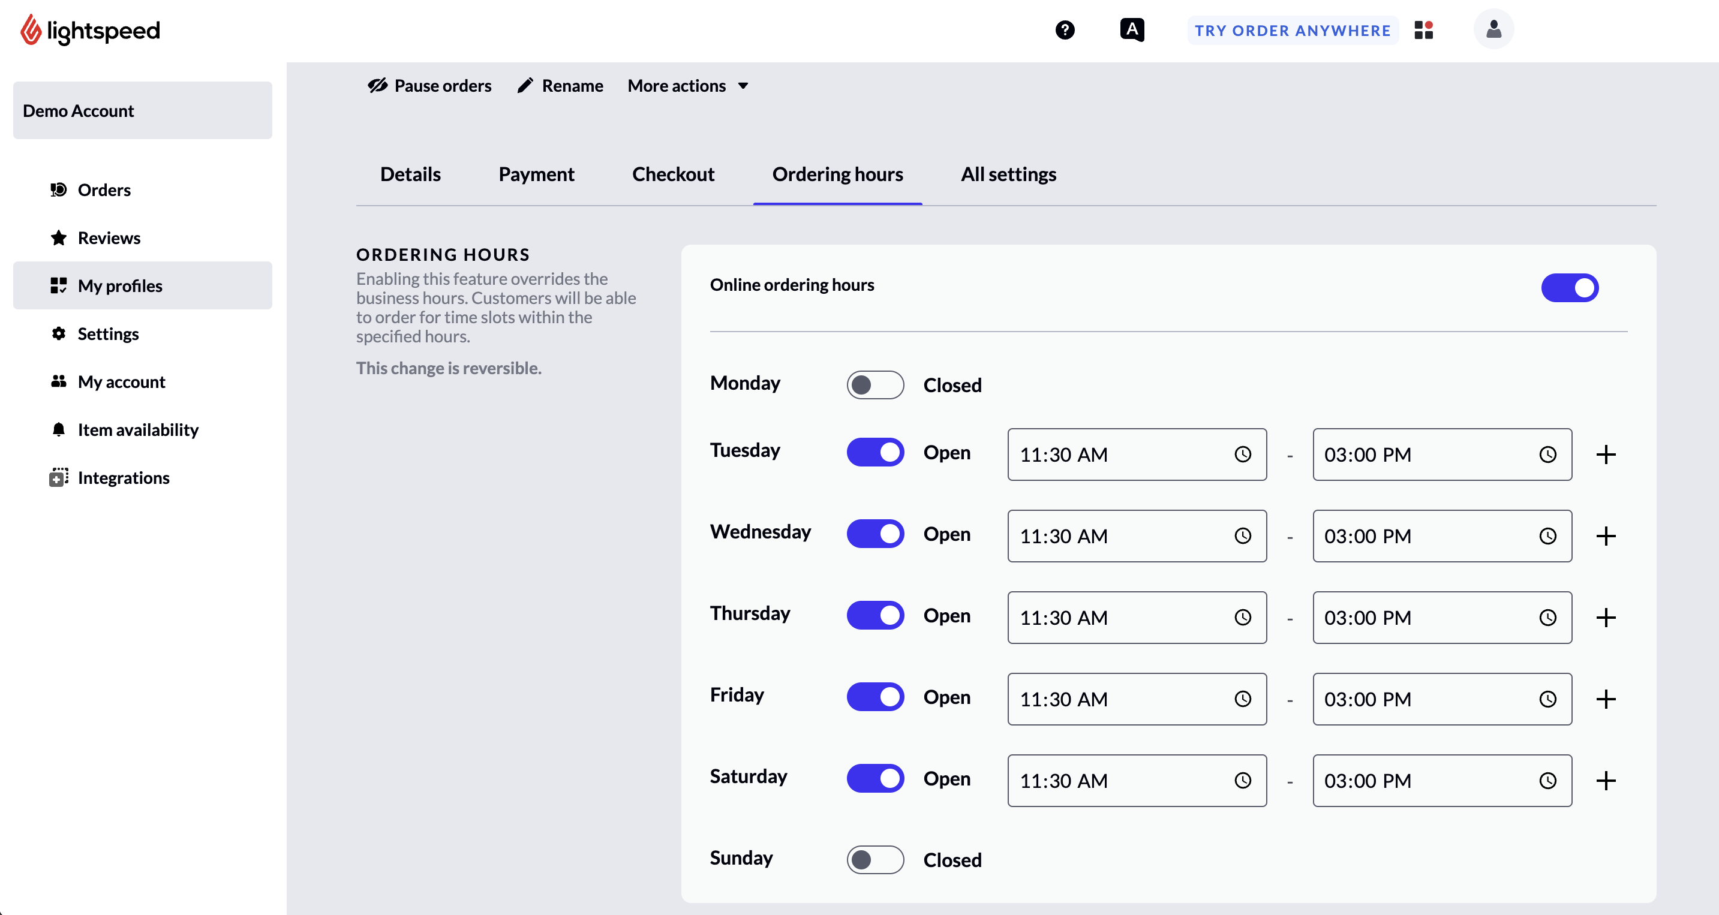Viewport: 1719px width, 915px height.
Task: Turn off Tuesday ordering toggle
Action: 876,452
